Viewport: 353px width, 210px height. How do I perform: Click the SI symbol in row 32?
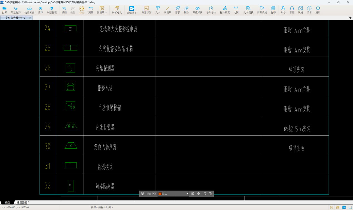[71, 186]
